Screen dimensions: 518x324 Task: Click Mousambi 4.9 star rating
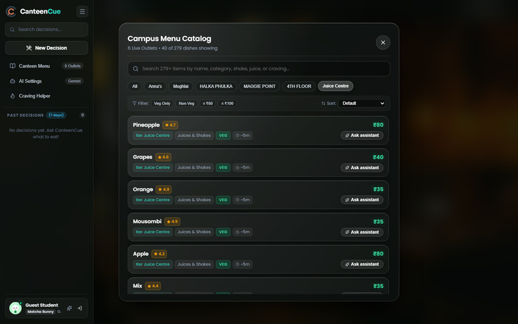172,222
